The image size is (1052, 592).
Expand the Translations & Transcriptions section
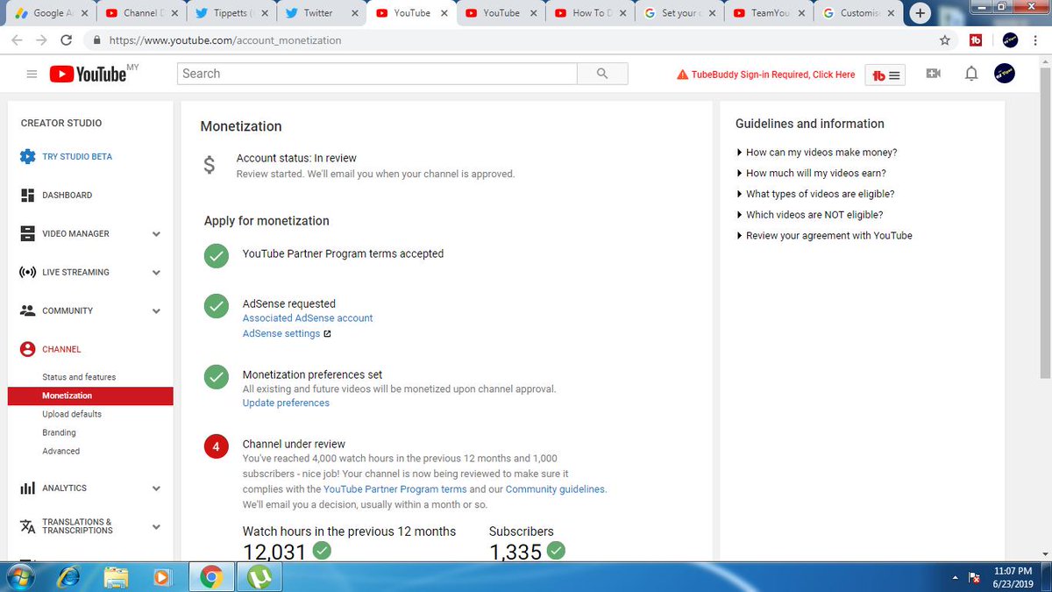tap(156, 527)
